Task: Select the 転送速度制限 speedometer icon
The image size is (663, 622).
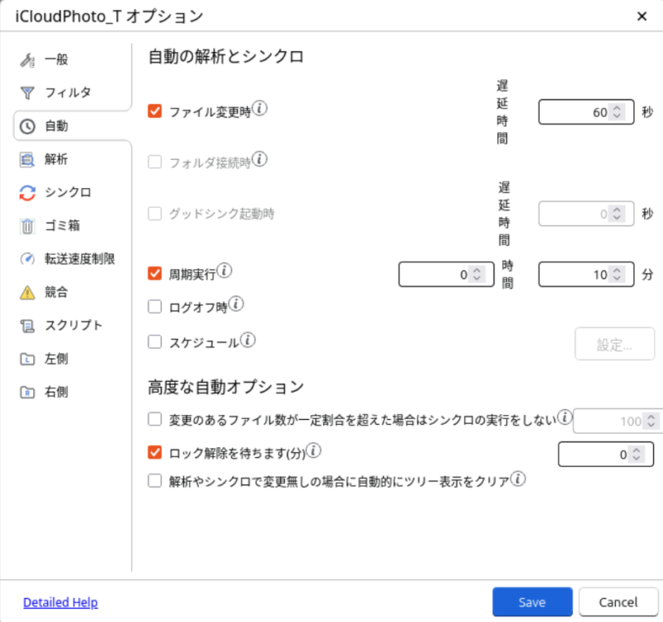Action: (x=27, y=258)
